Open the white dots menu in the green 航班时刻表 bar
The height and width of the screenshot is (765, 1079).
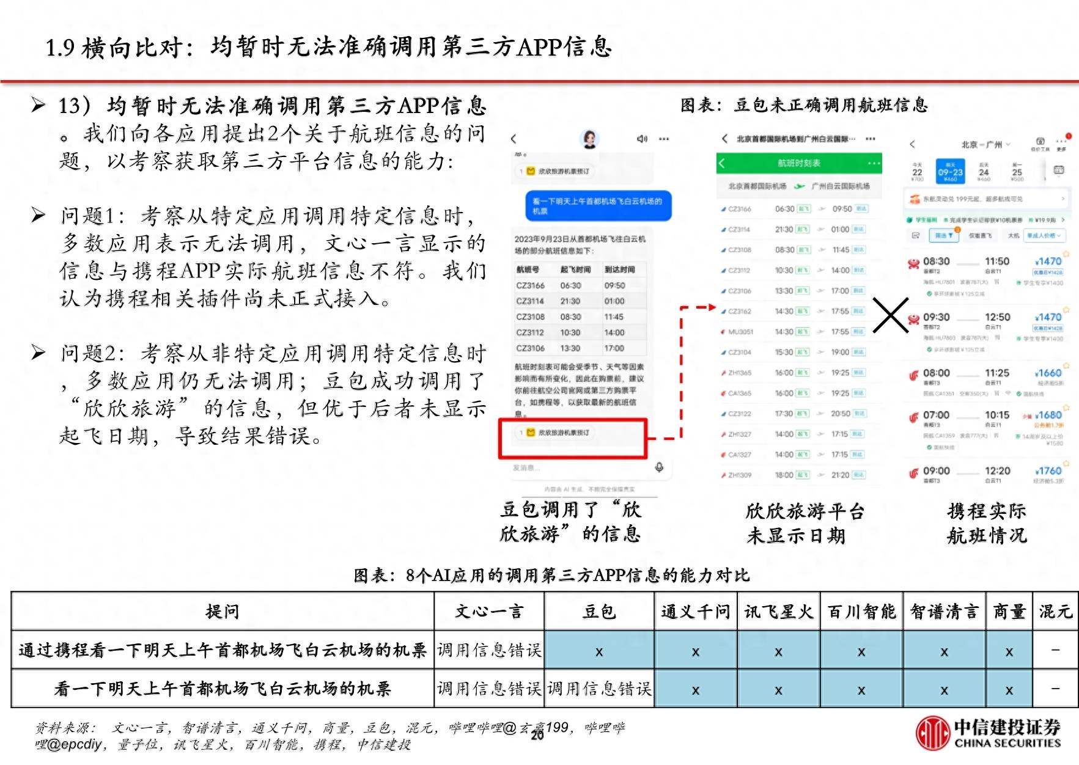tap(874, 163)
